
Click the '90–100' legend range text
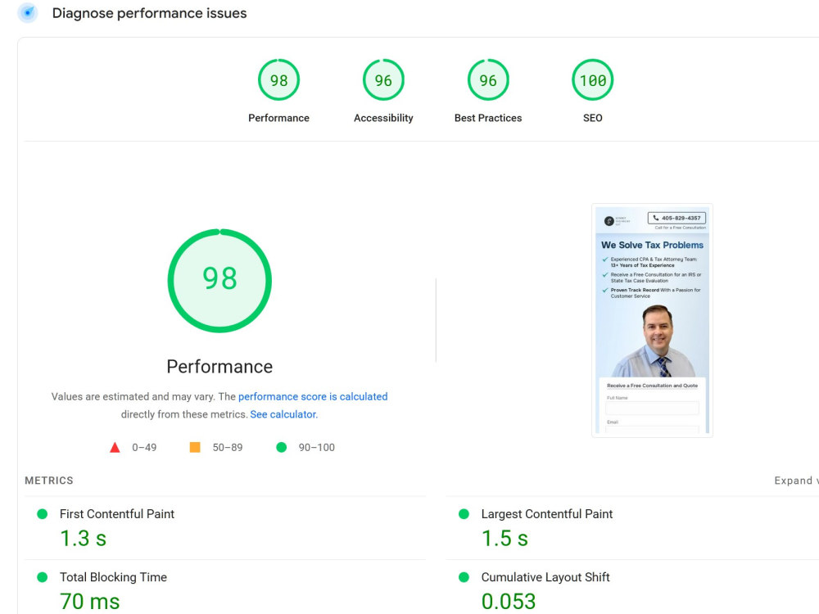(316, 448)
